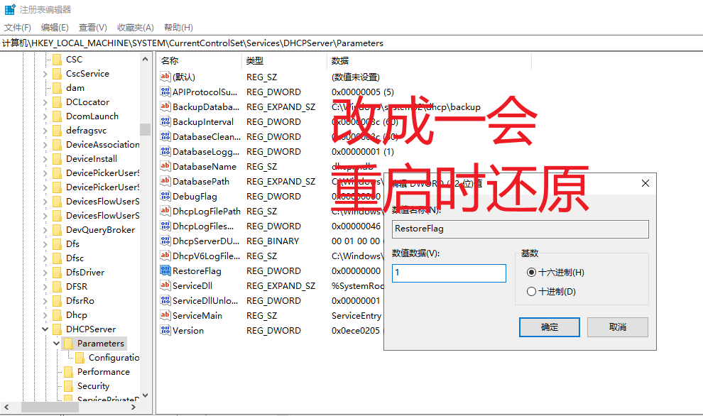Click the BackupInterval DWORD icon

click(165, 121)
